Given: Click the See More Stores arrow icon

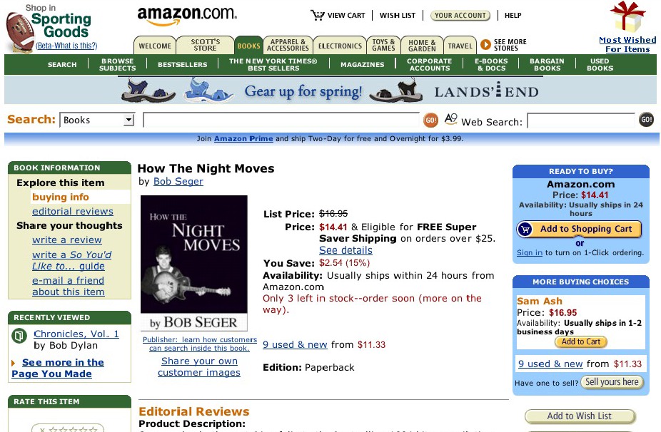Looking at the screenshot, I should [x=485, y=44].
